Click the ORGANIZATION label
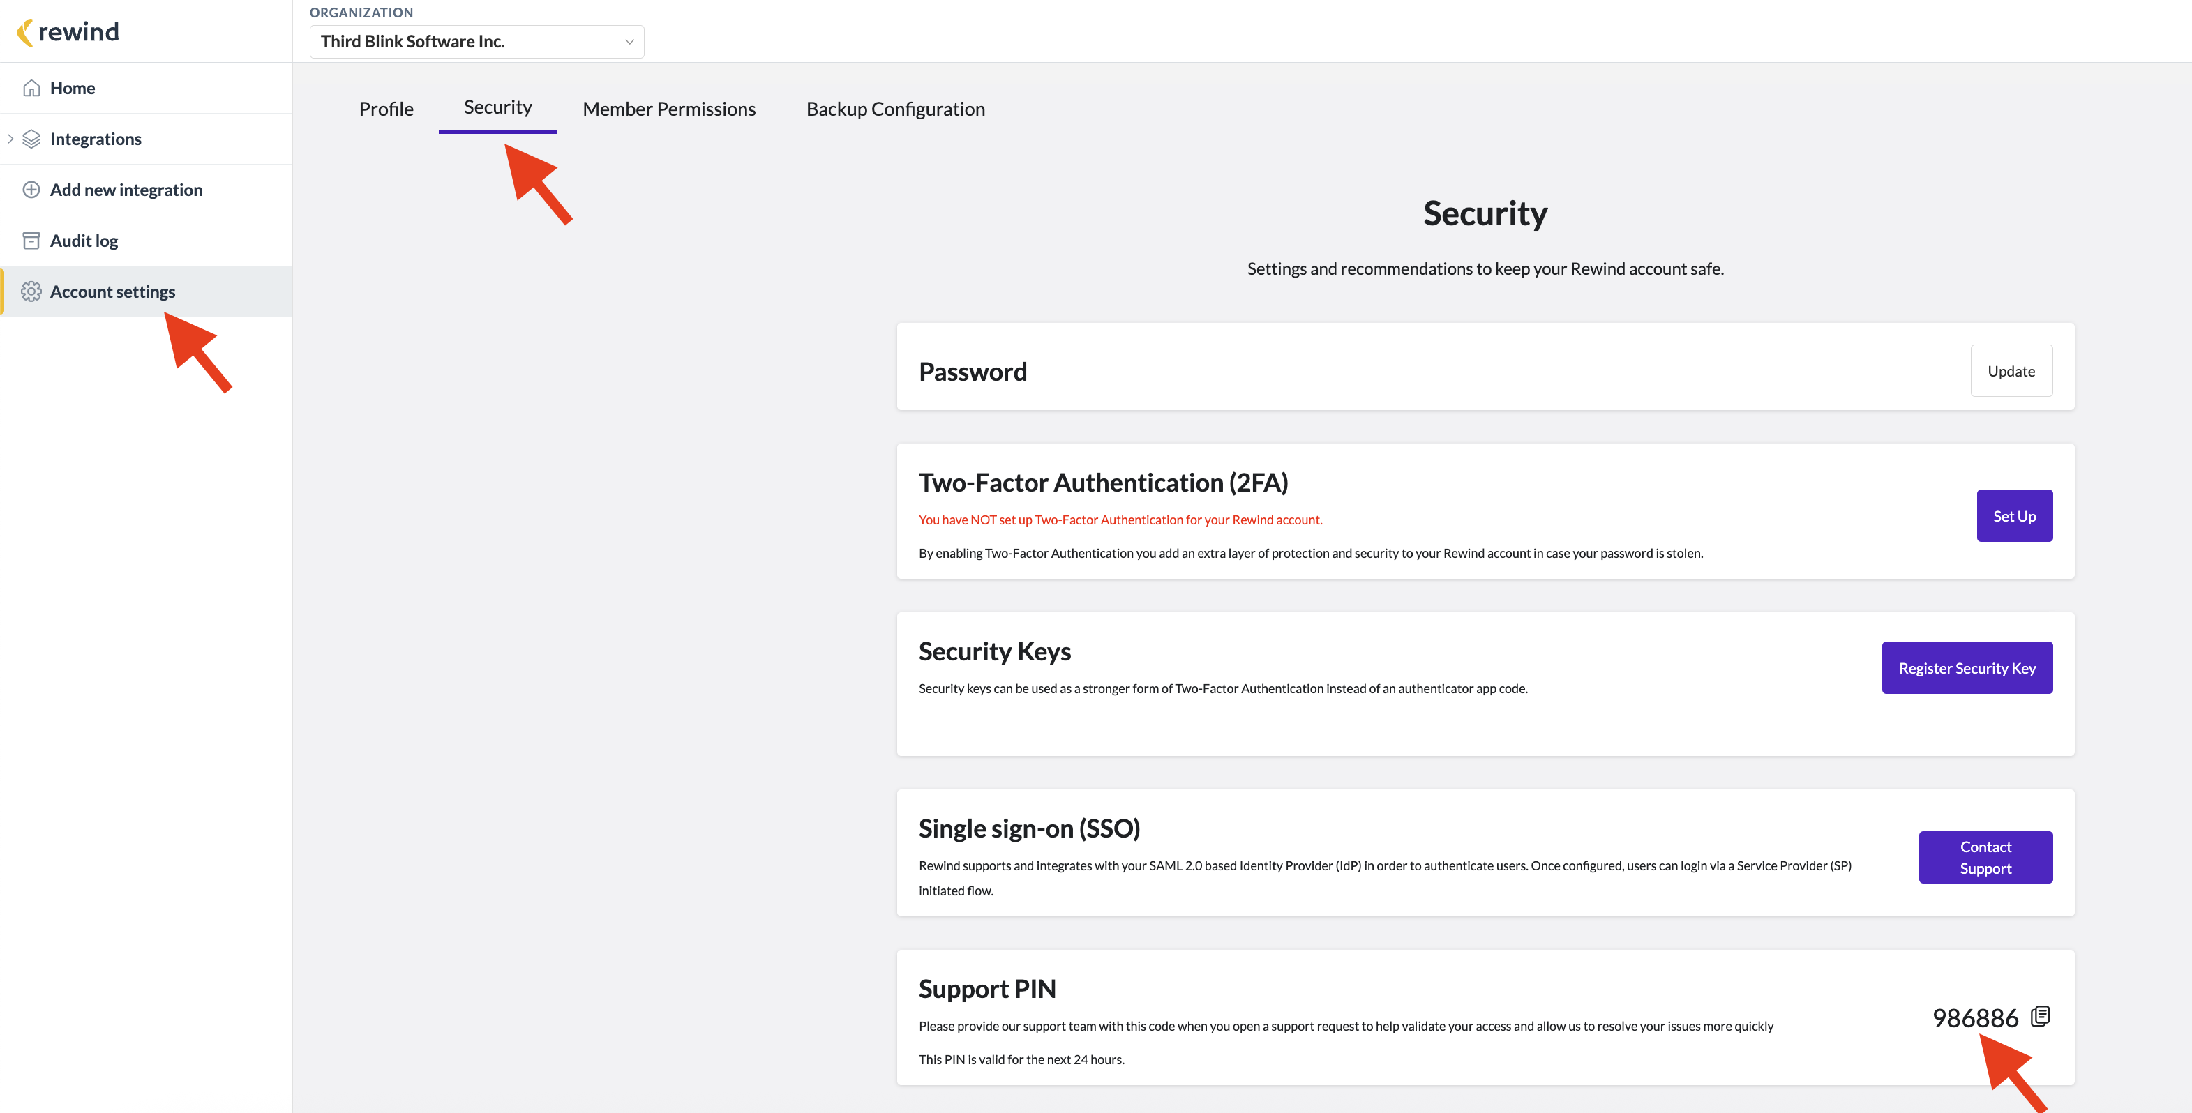 (x=361, y=12)
